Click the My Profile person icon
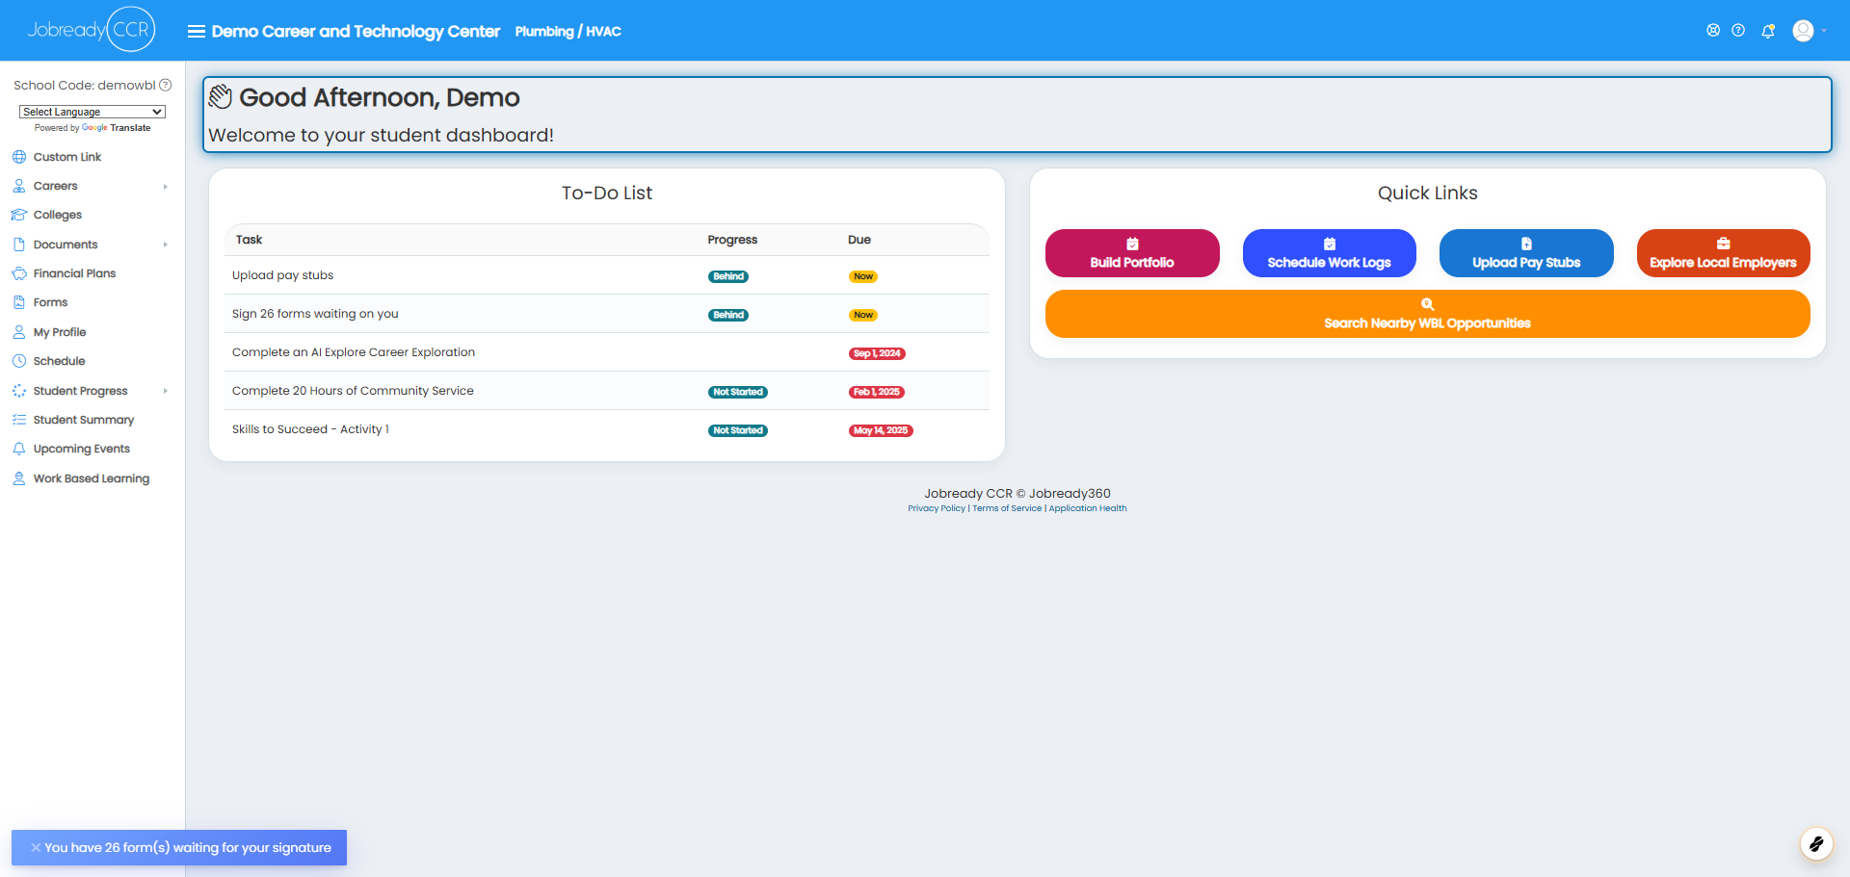This screenshot has width=1850, height=877. click(19, 332)
